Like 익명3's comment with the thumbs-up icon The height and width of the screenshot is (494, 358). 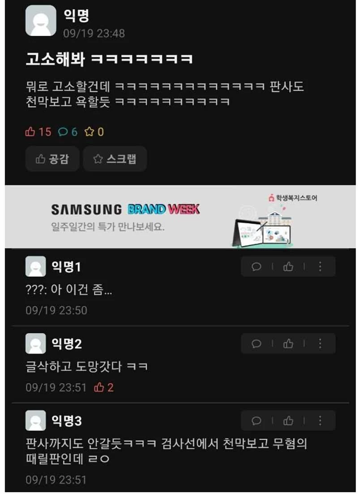pyautogui.click(x=288, y=421)
